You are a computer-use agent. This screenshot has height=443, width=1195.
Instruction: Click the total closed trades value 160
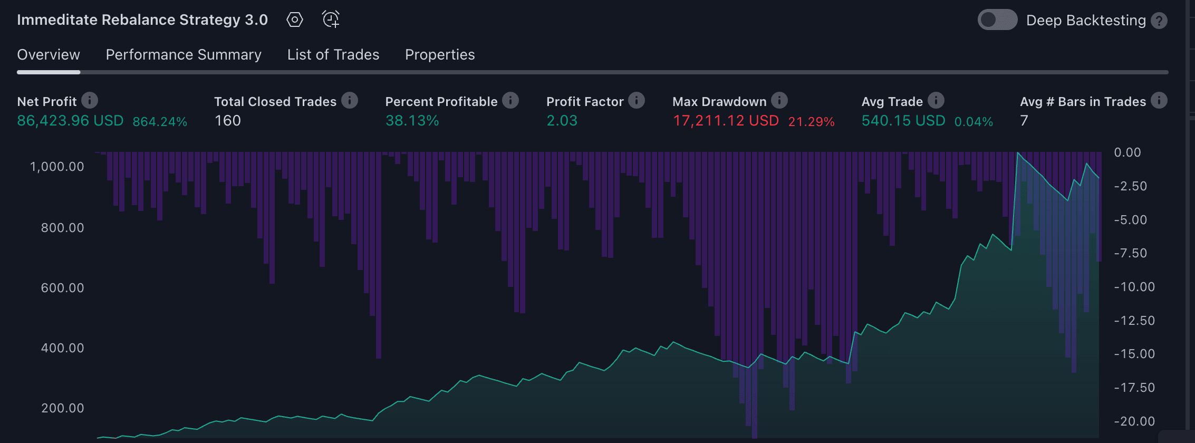tap(228, 121)
